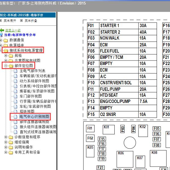Click the FUEL/PUMP table cell
This screenshot has width=170, height=170.
(x=119, y=89)
